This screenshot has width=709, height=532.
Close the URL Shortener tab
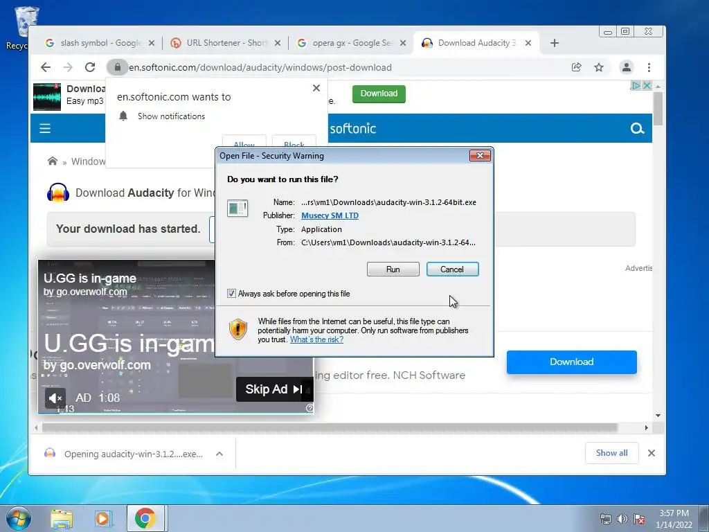[x=278, y=43]
